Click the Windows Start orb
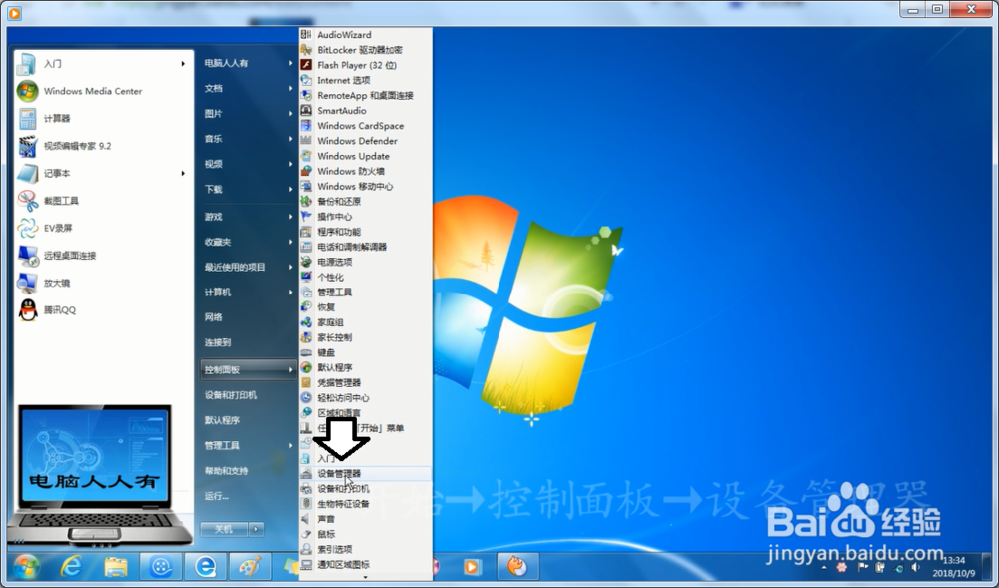Viewport: 999px width, 588px height. [x=27, y=566]
